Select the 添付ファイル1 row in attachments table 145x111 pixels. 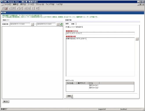pos(100,85)
